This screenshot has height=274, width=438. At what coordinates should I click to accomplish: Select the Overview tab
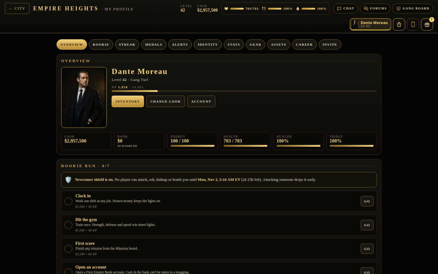(72, 44)
